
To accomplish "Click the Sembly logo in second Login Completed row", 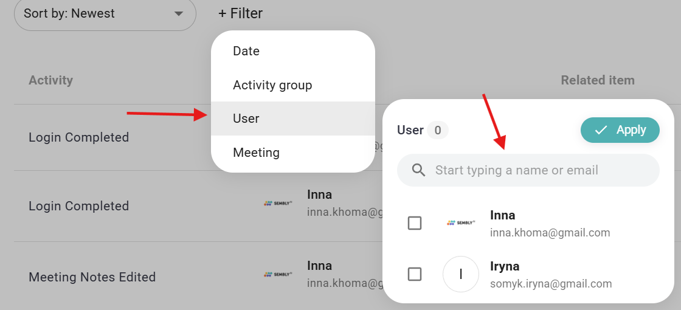I will pos(278,204).
